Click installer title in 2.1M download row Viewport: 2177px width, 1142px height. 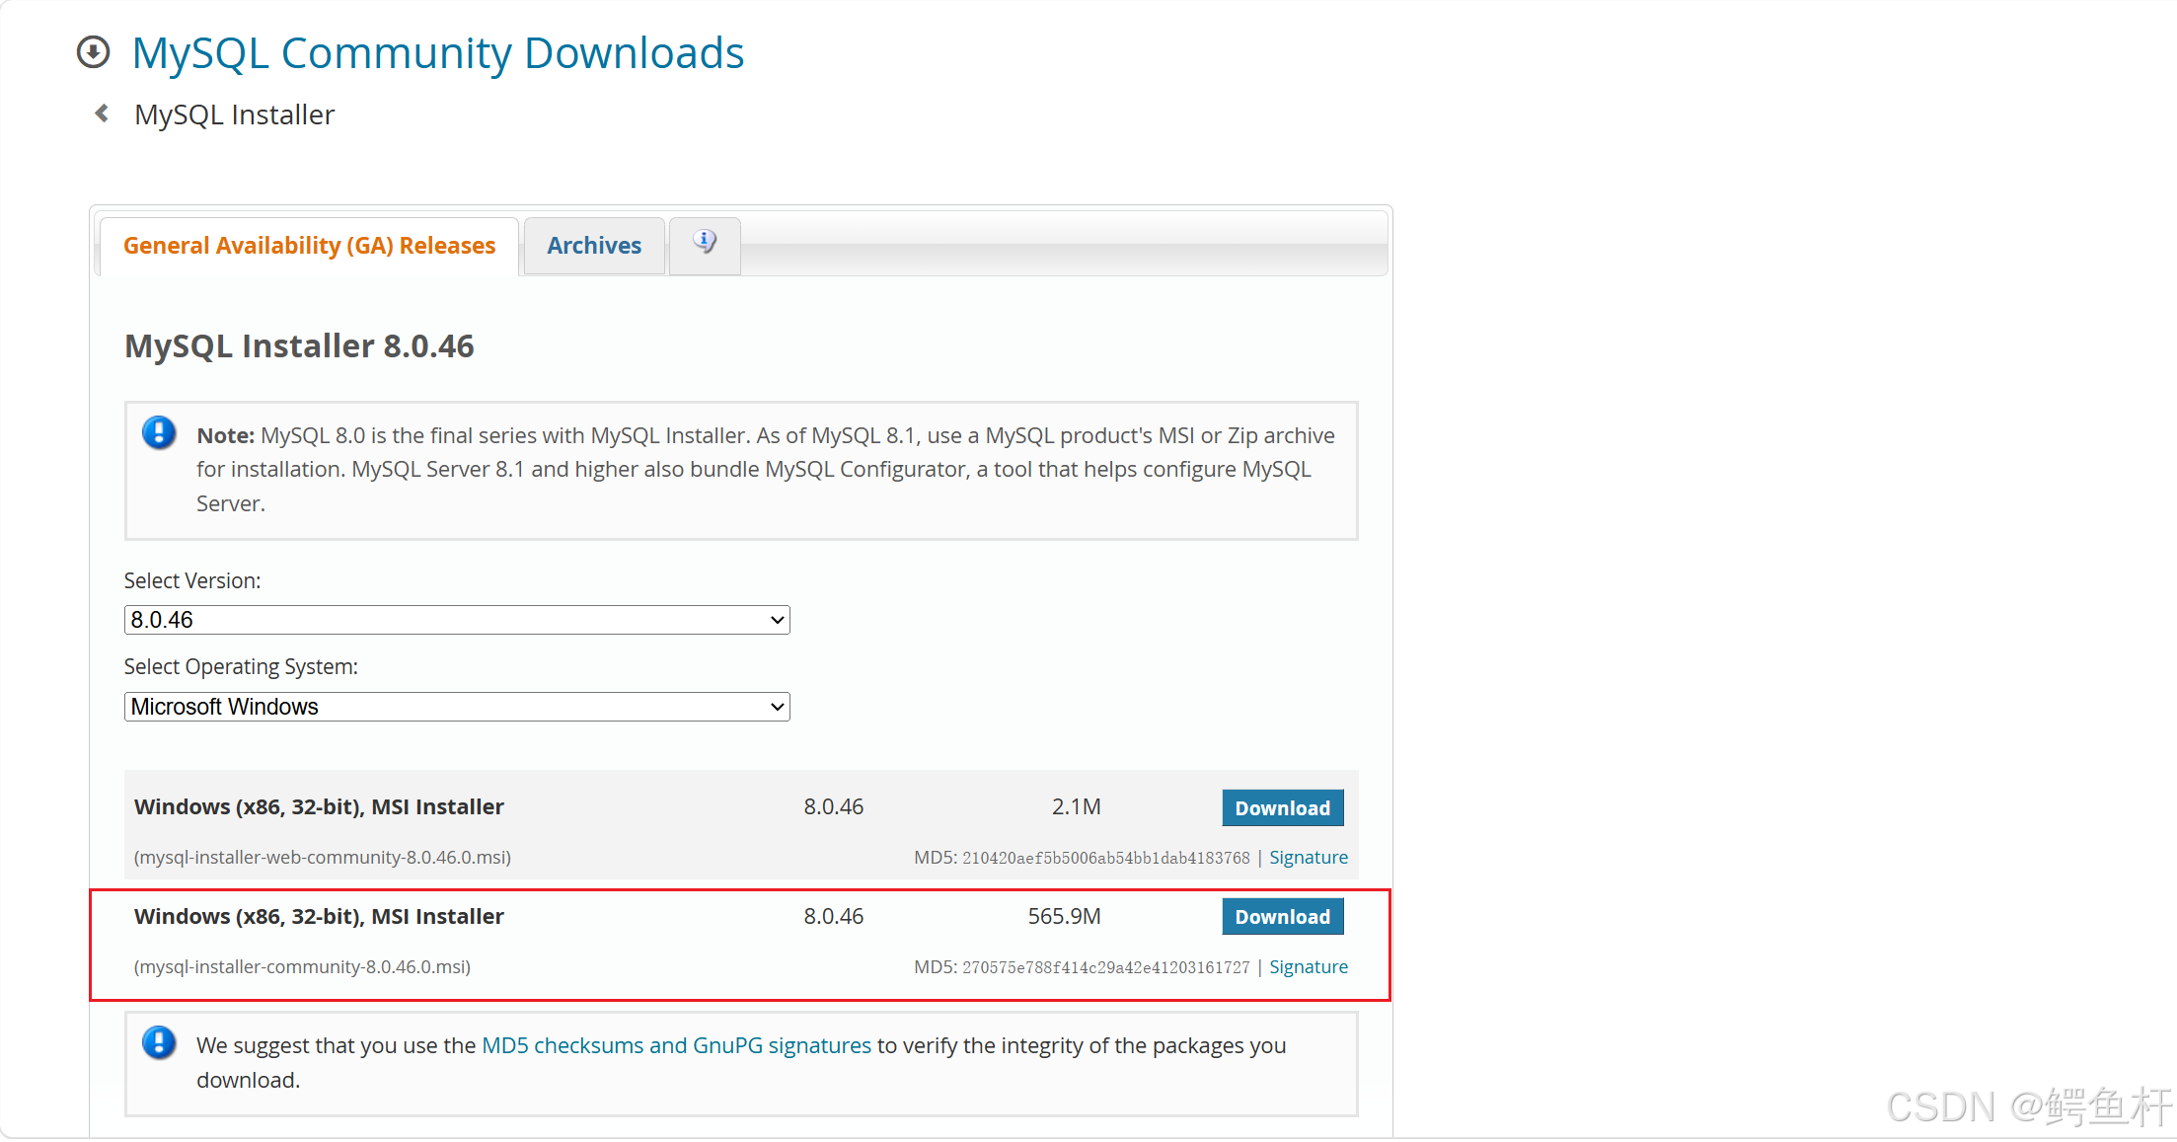[x=319, y=807]
